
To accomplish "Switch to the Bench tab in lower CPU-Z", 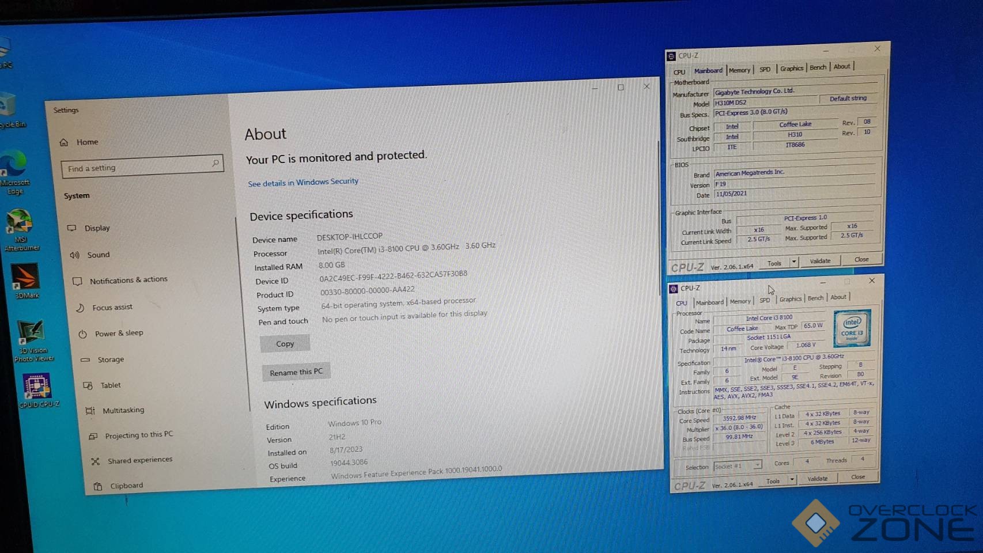I will pos(815,298).
